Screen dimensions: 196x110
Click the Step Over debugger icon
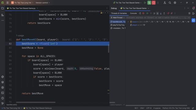click(154, 13)
